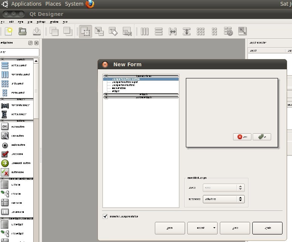This screenshot has height=242, width=292.
Task: Click the Close button in New Form dialog
Action: click(x=235, y=228)
